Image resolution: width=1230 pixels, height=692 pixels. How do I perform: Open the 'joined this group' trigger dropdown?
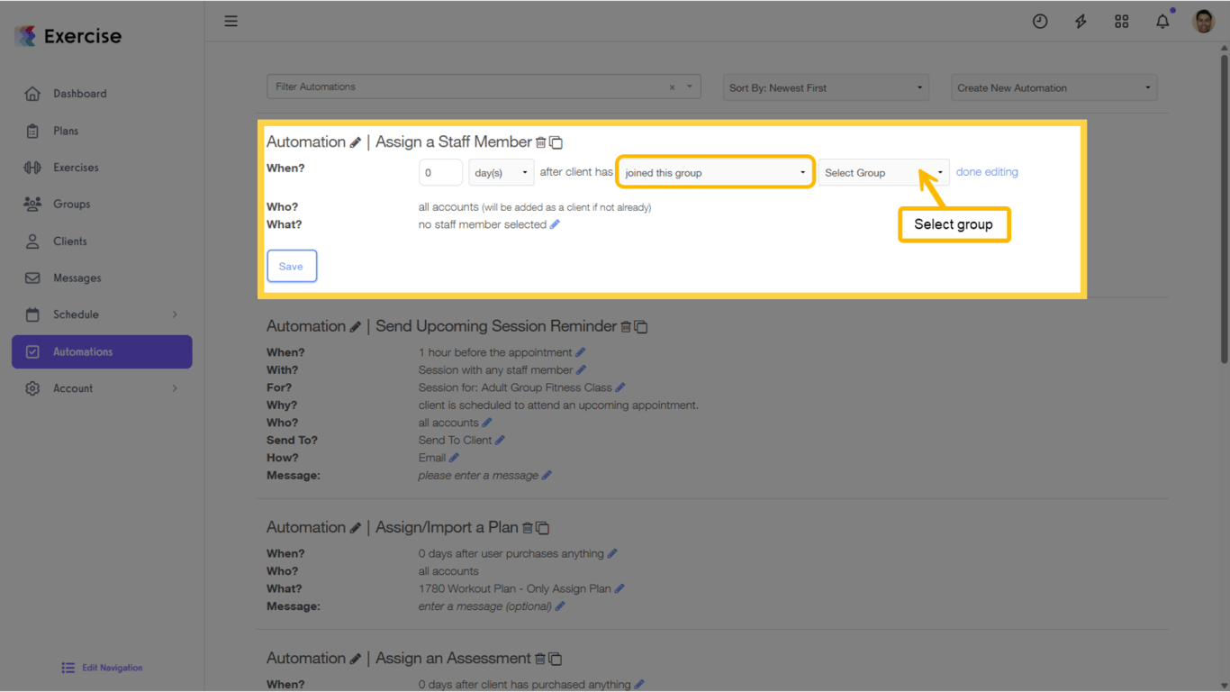point(714,171)
